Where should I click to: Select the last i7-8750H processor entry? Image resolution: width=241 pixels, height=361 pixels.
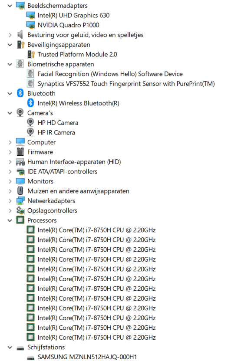[x=96, y=338]
